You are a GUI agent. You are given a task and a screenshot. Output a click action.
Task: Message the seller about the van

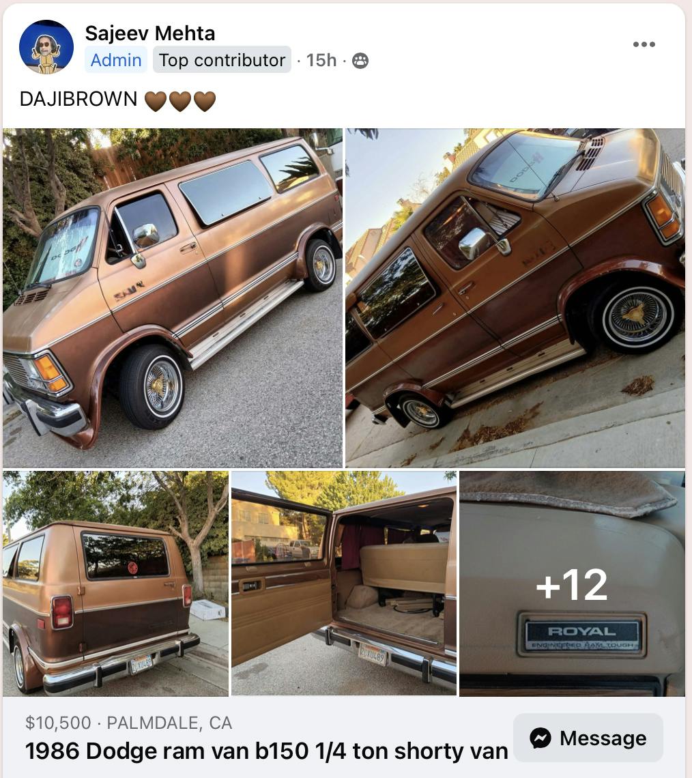tap(588, 738)
